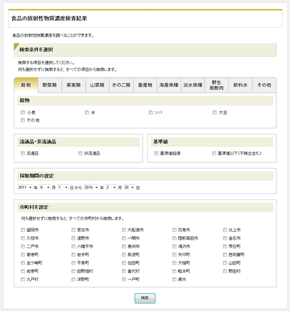Tick the 山田町 checkbox
290x311 pixels.
coord(225,263)
